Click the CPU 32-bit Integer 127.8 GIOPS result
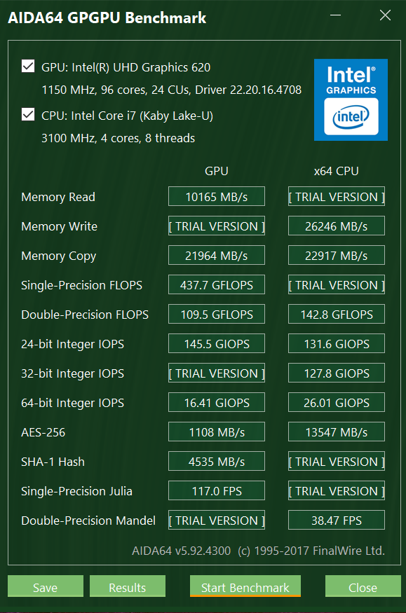406x613 pixels. (x=337, y=373)
